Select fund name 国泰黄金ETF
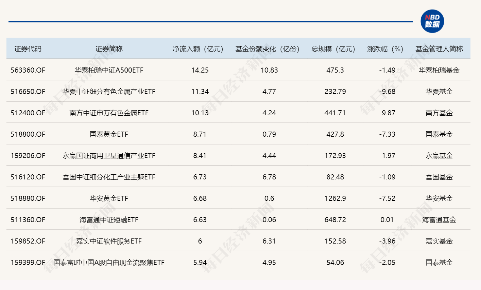This screenshot has height=290, width=481. click(109, 134)
